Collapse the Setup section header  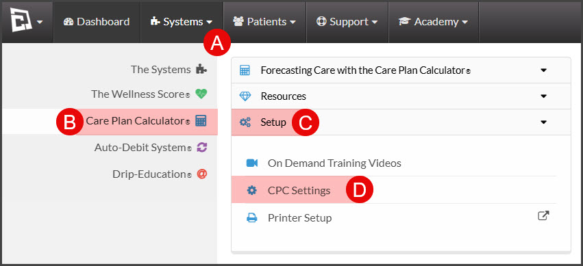point(401,122)
